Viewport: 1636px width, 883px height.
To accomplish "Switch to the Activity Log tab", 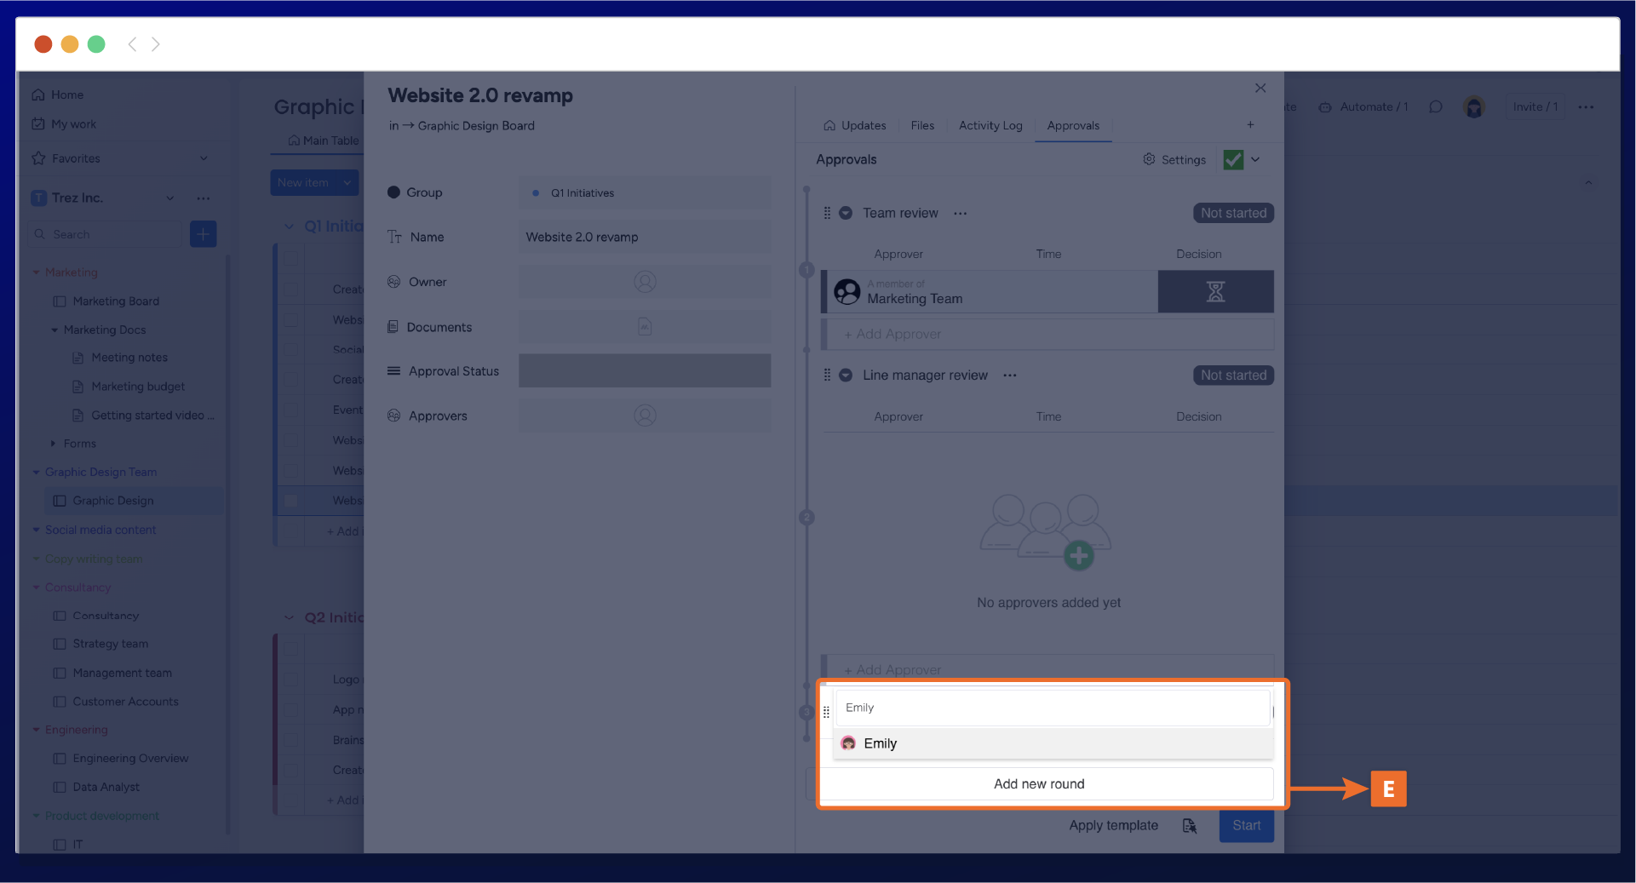I will coord(990,126).
